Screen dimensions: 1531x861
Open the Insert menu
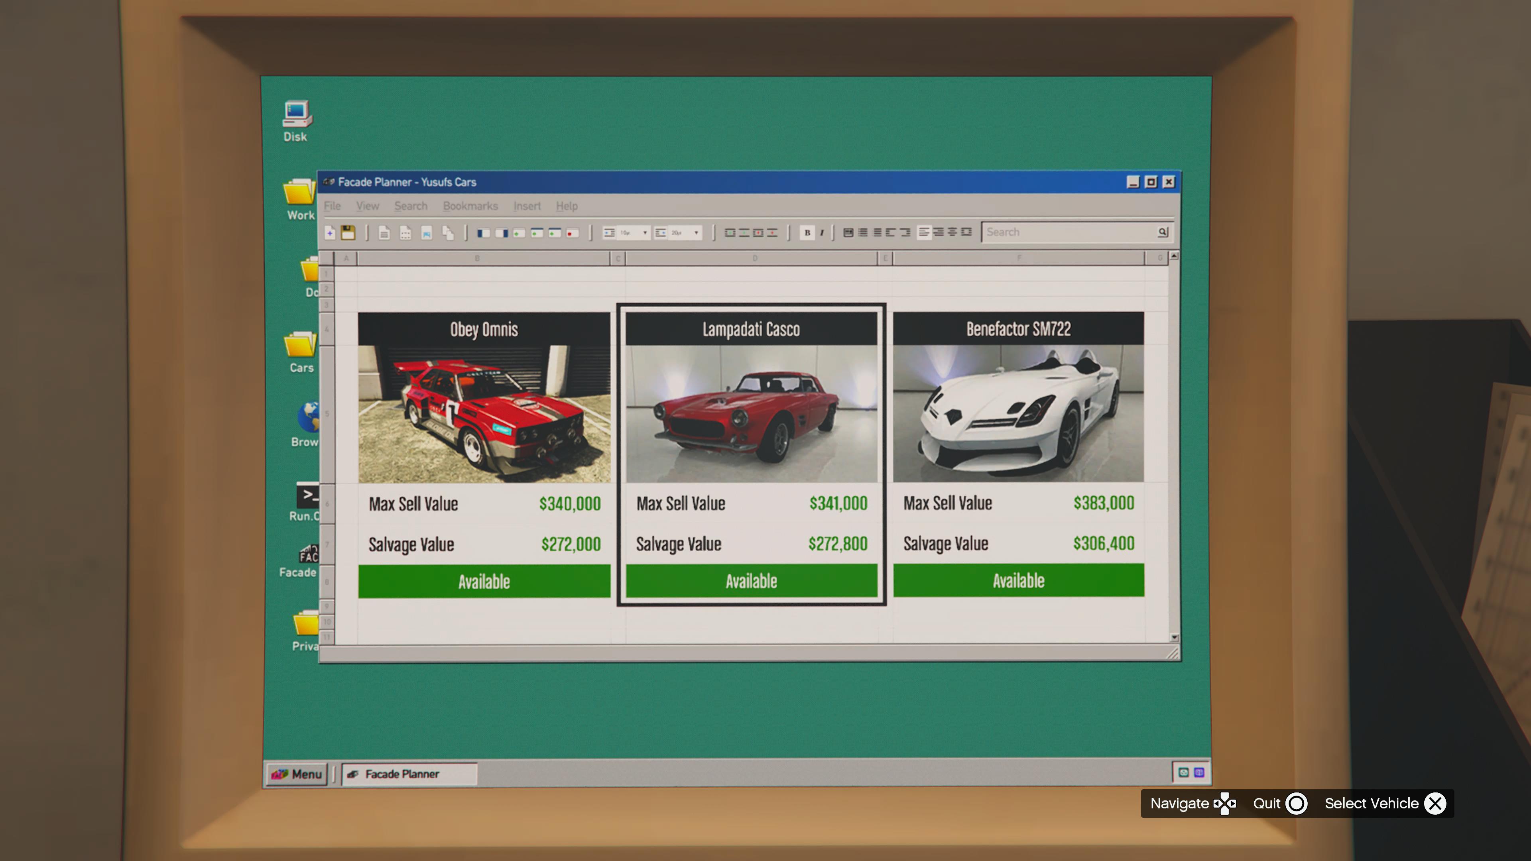tap(527, 206)
